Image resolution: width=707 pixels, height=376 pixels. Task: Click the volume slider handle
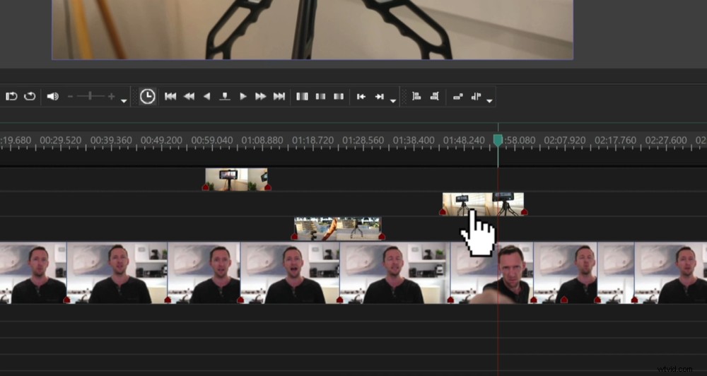[90, 96]
